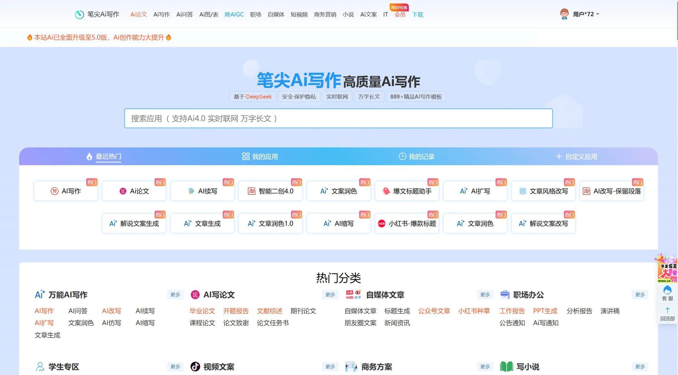The height and width of the screenshot is (375, 678).
Task: Click the 笔尖Ai写作 logo icon
Action: 79,15
